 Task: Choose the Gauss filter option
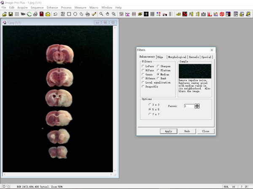pos(143,74)
